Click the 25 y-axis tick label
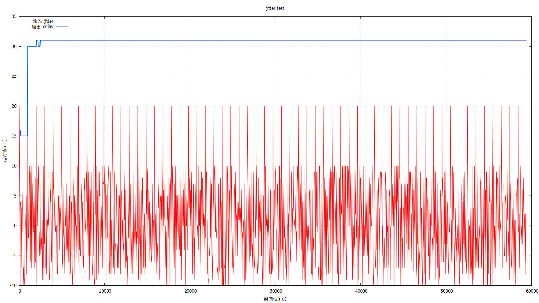Screen dimensions: 539x303 (x=14, y=76)
